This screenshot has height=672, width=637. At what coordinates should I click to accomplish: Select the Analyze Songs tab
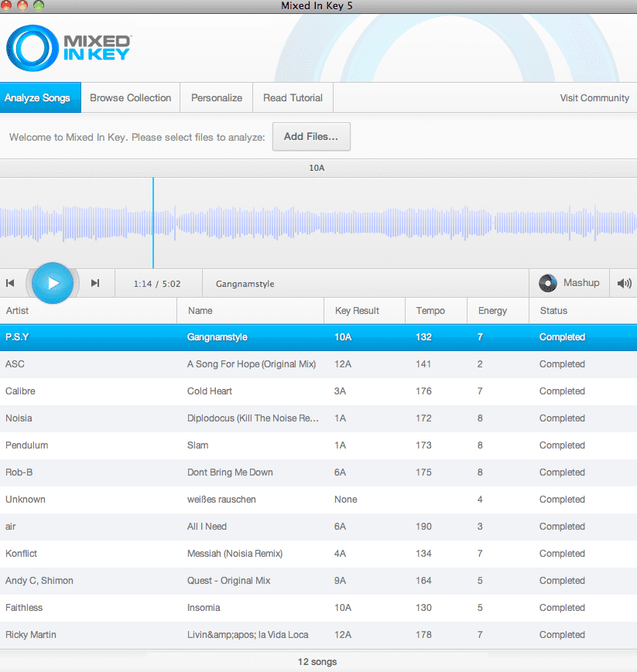[x=37, y=98]
